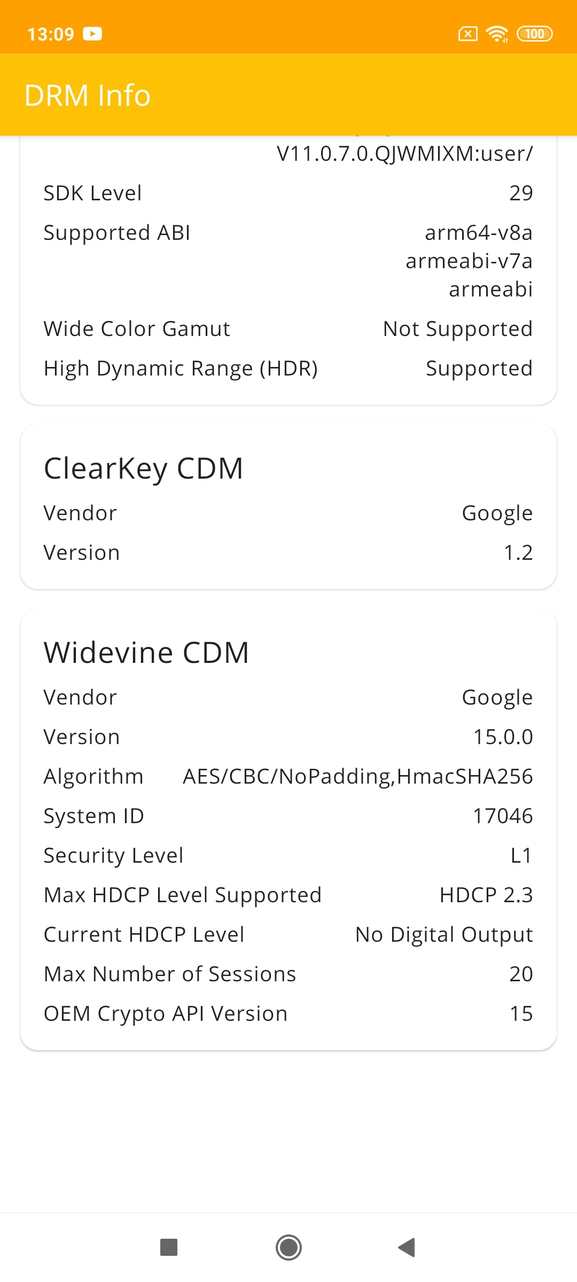The width and height of the screenshot is (577, 1282).
Task: Tap the YouTube notification icon in status bar
Action: click(x=92, y=34)
